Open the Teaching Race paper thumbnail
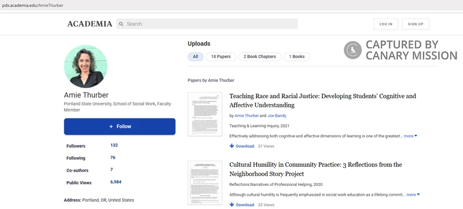The height and width of the screenshot is (209, 463). [205, 114]
